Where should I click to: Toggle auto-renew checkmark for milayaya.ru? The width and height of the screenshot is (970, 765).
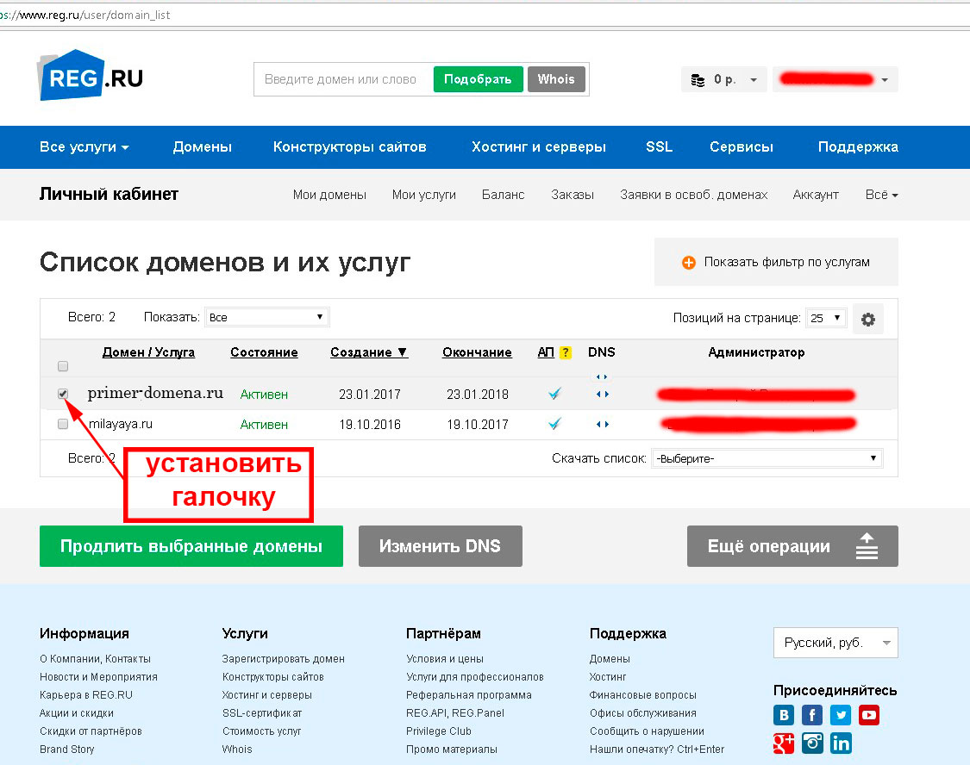(555, 423)
